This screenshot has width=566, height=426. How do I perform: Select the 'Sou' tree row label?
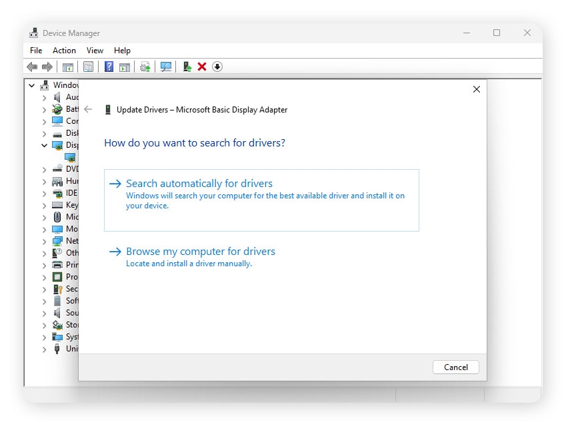[72, 312]
